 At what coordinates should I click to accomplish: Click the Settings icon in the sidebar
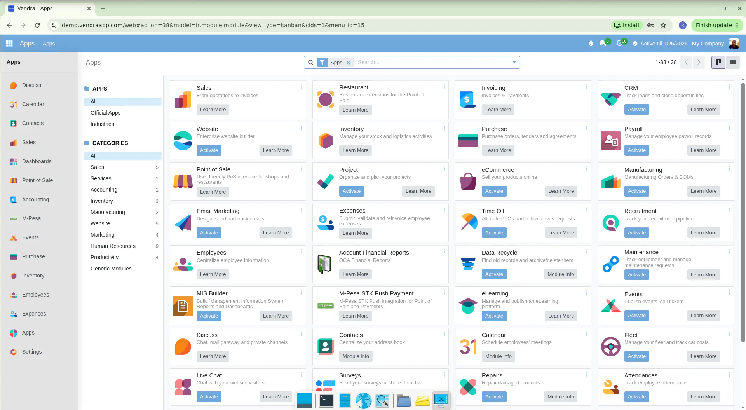[14, 352]
